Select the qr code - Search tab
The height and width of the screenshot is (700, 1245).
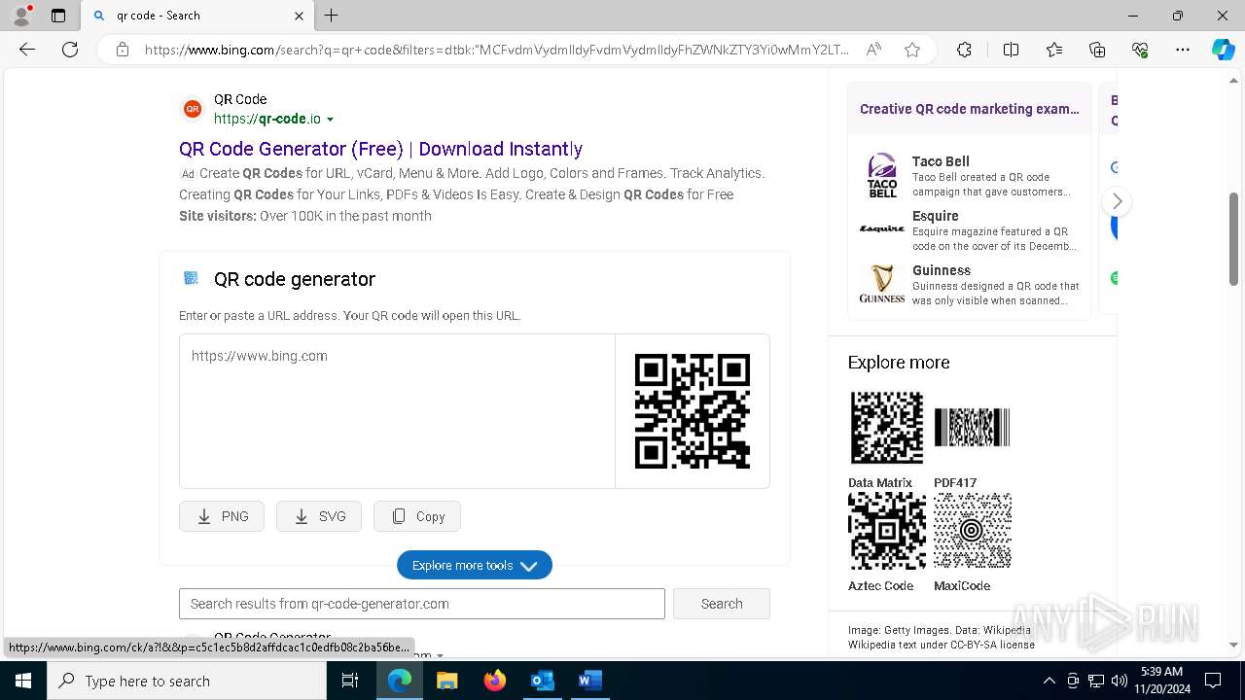(x=197, y=16)
